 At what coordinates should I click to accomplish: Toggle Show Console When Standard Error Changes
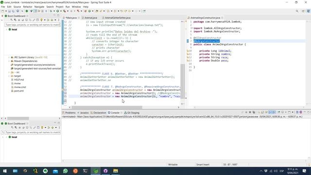coord(274,112)
